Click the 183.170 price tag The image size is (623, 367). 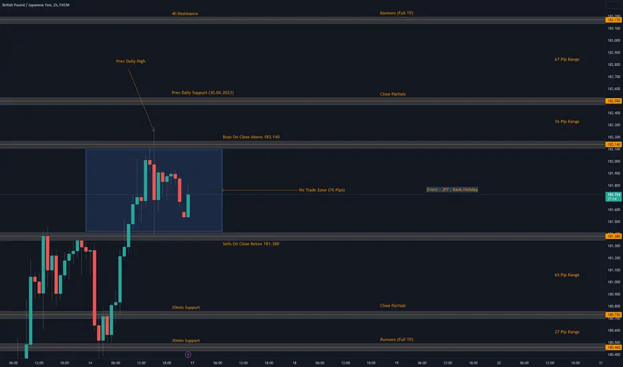coord(614,20)
